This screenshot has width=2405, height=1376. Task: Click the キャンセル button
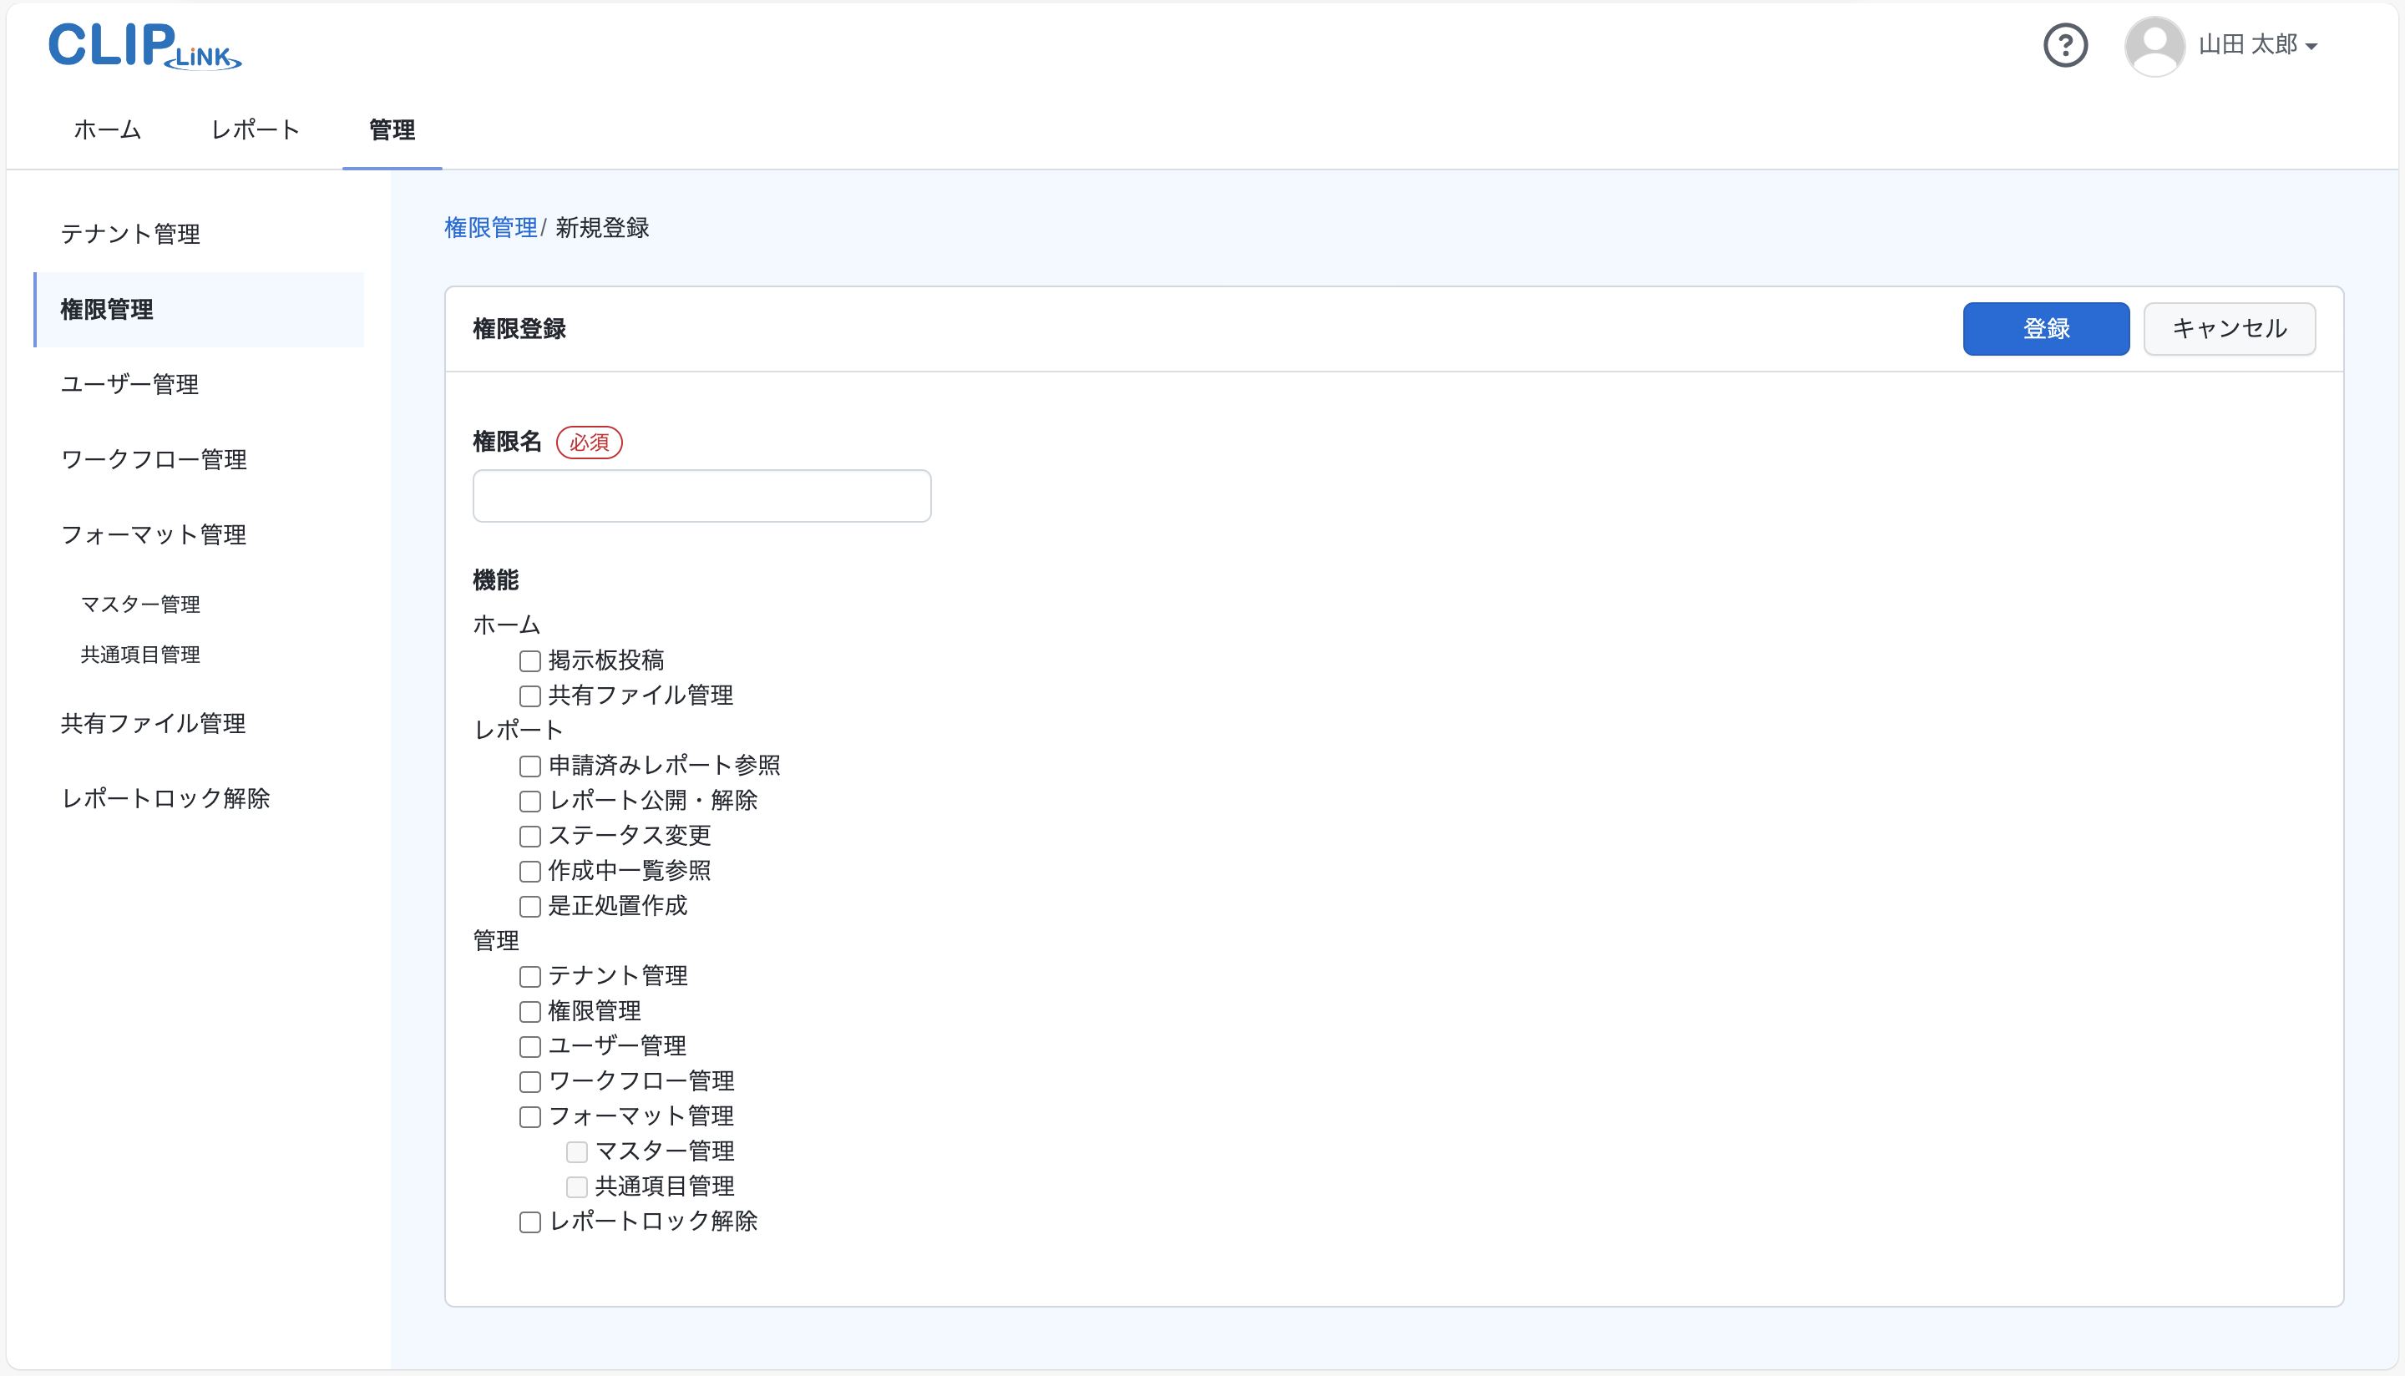click(x=2230, y=329)
